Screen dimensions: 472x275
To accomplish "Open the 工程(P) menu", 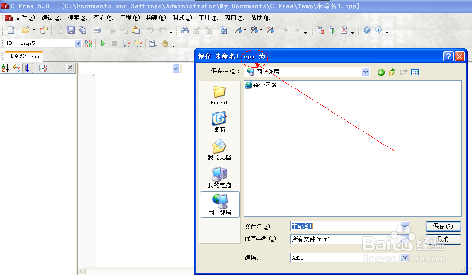I will (130, 18).
